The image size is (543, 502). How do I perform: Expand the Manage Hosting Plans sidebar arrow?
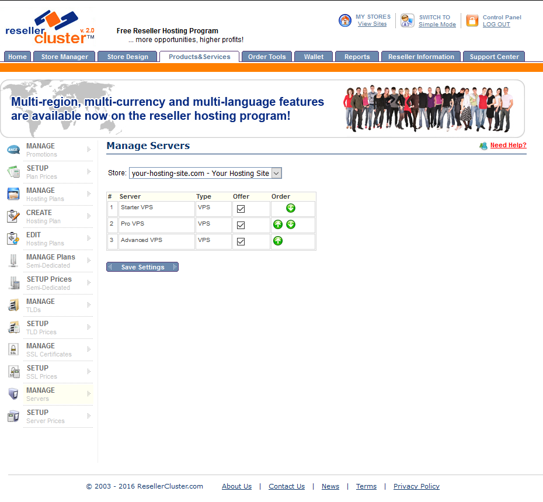click(x=89, y=194)
